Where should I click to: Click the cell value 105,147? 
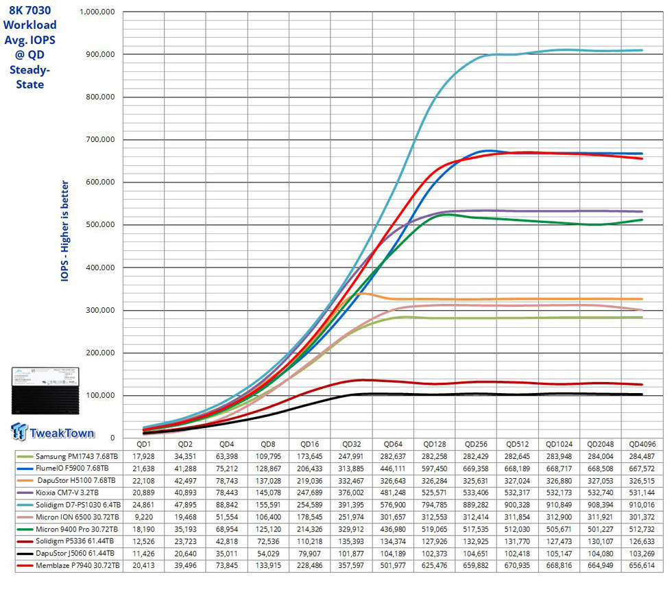point(559,554)
